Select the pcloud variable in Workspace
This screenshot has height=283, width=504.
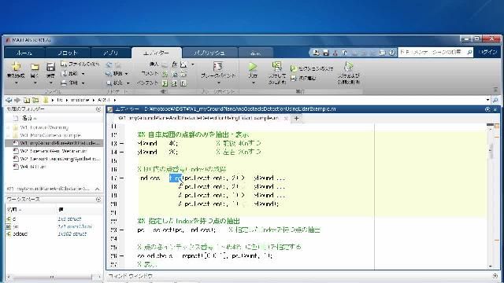point(20,234)
